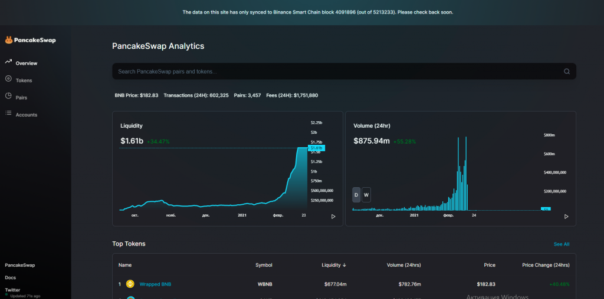Click the Overview chart icon in sidebar
Image resolution: width=604 pixels, height=299 pixels.
[x=8, y=62]
